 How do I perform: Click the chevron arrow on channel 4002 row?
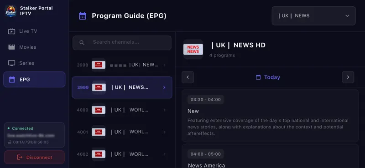pos(165,154)
